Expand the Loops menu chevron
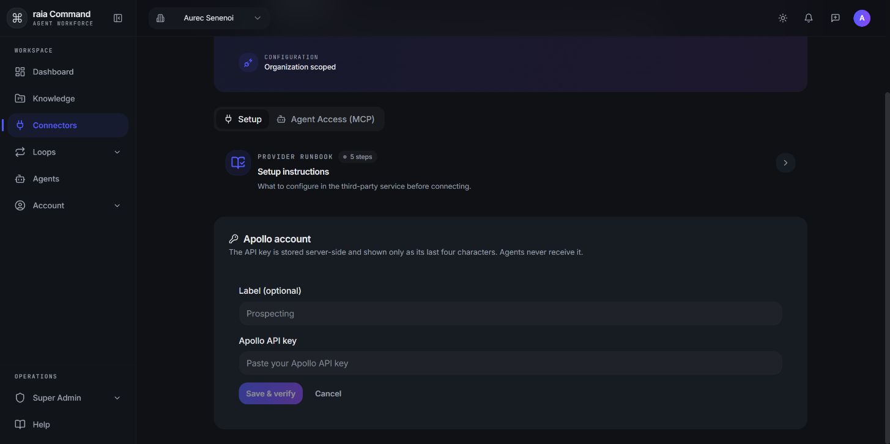The width and height of the screenshot is (890, 444). tap(117, 152)
